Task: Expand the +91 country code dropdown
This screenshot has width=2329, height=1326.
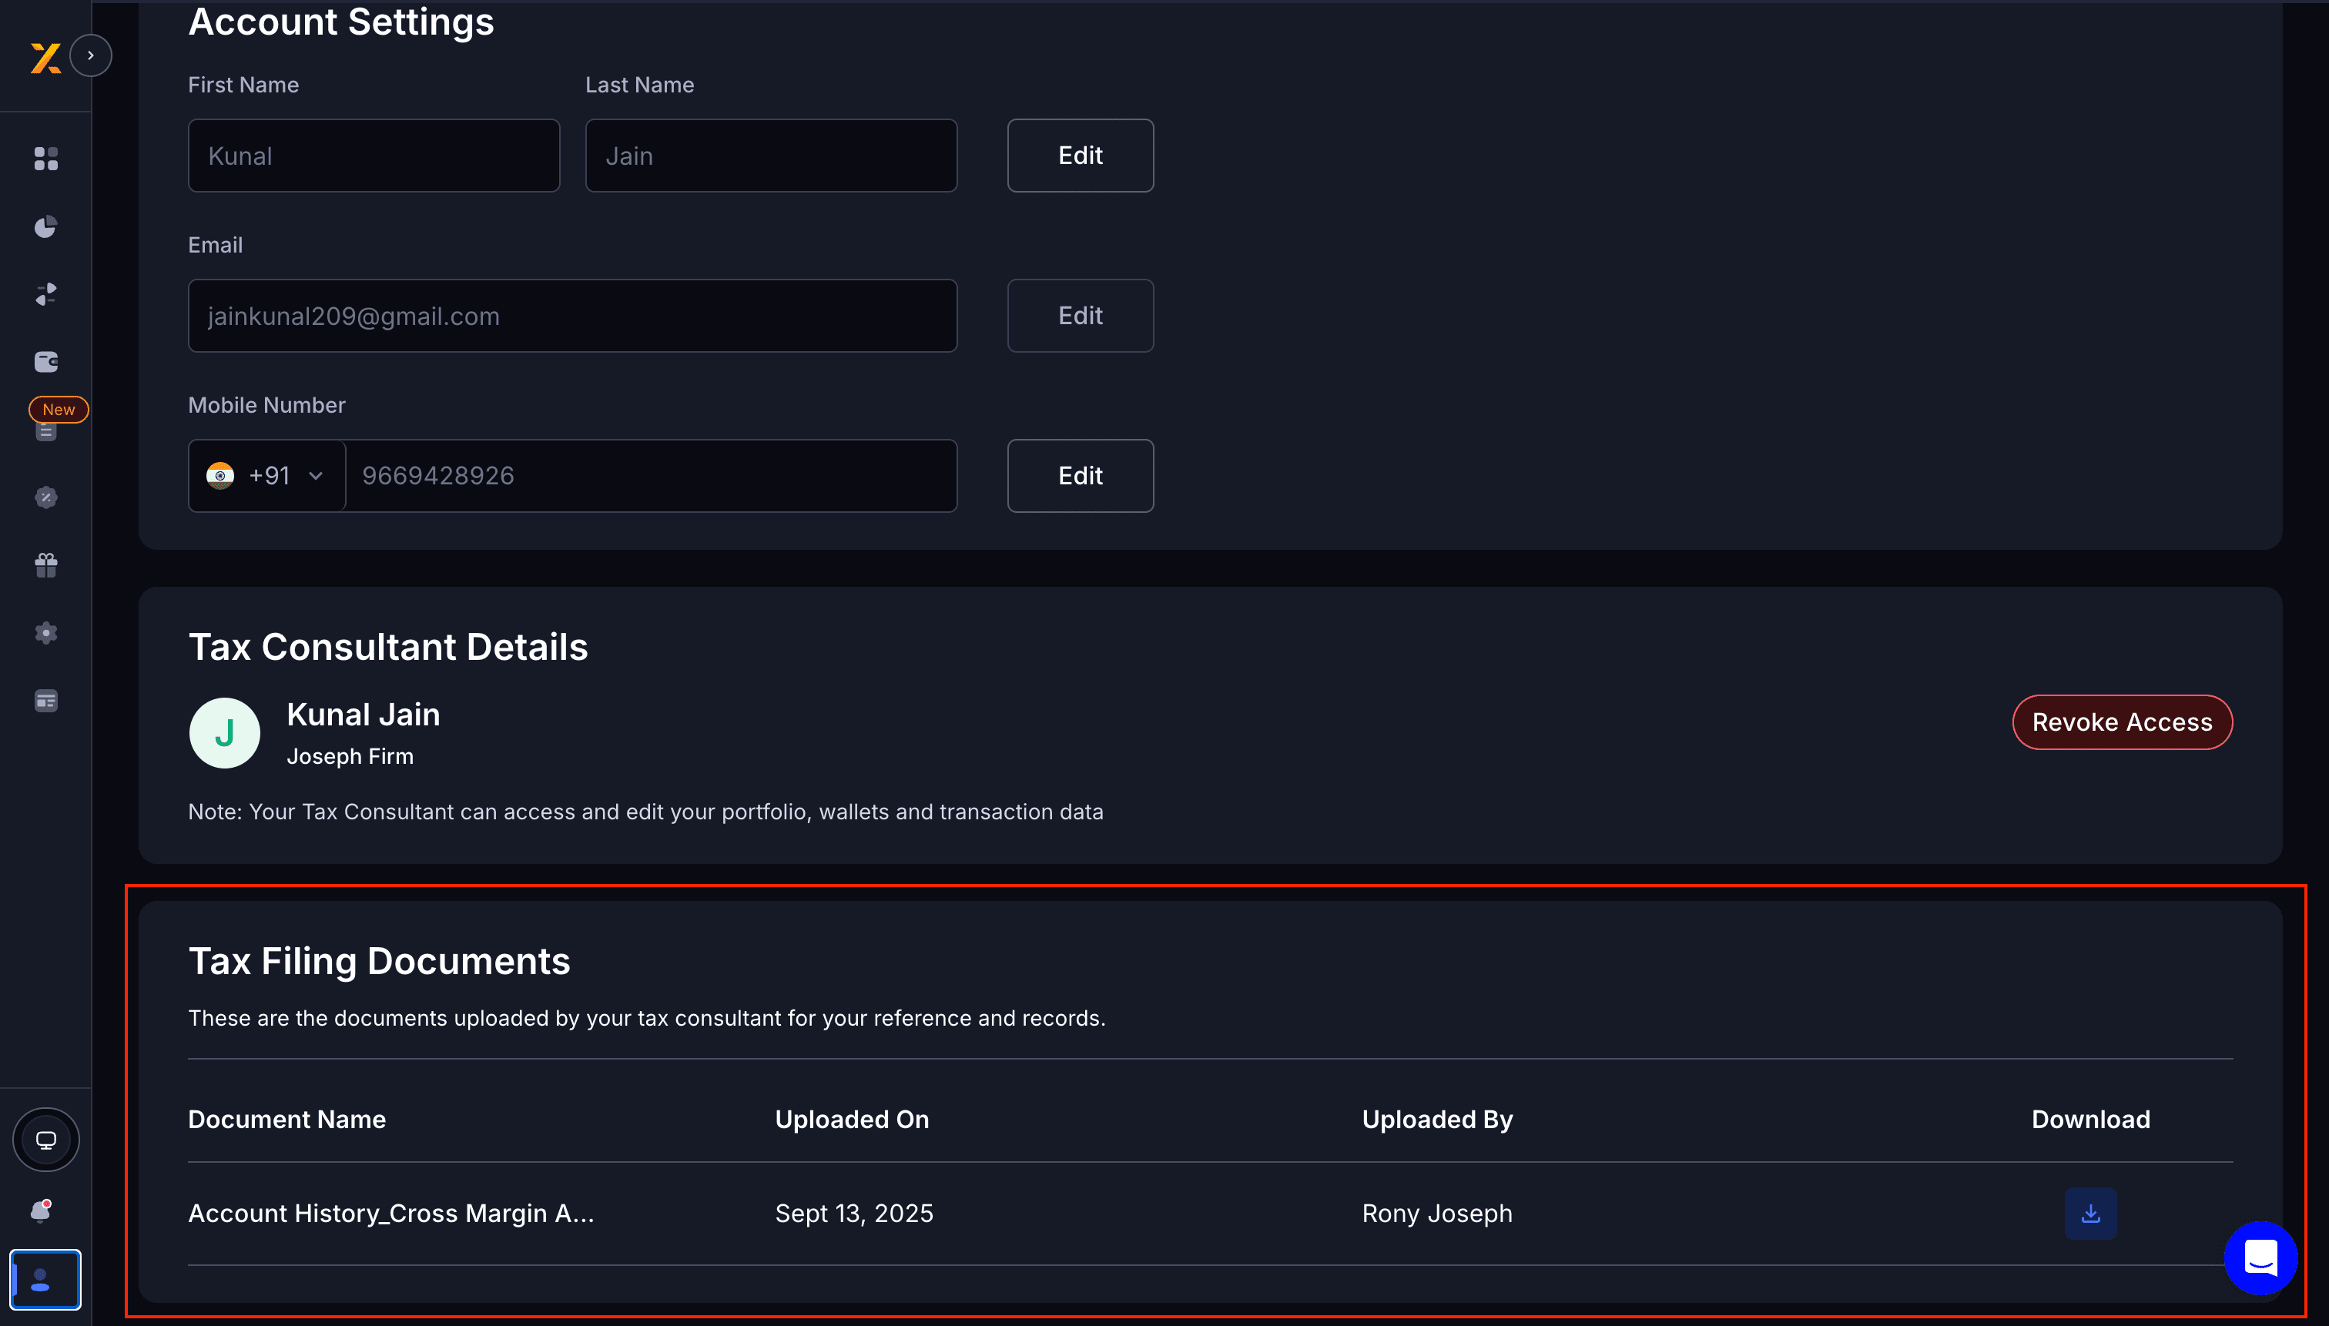Action: (x=266, y=475)
